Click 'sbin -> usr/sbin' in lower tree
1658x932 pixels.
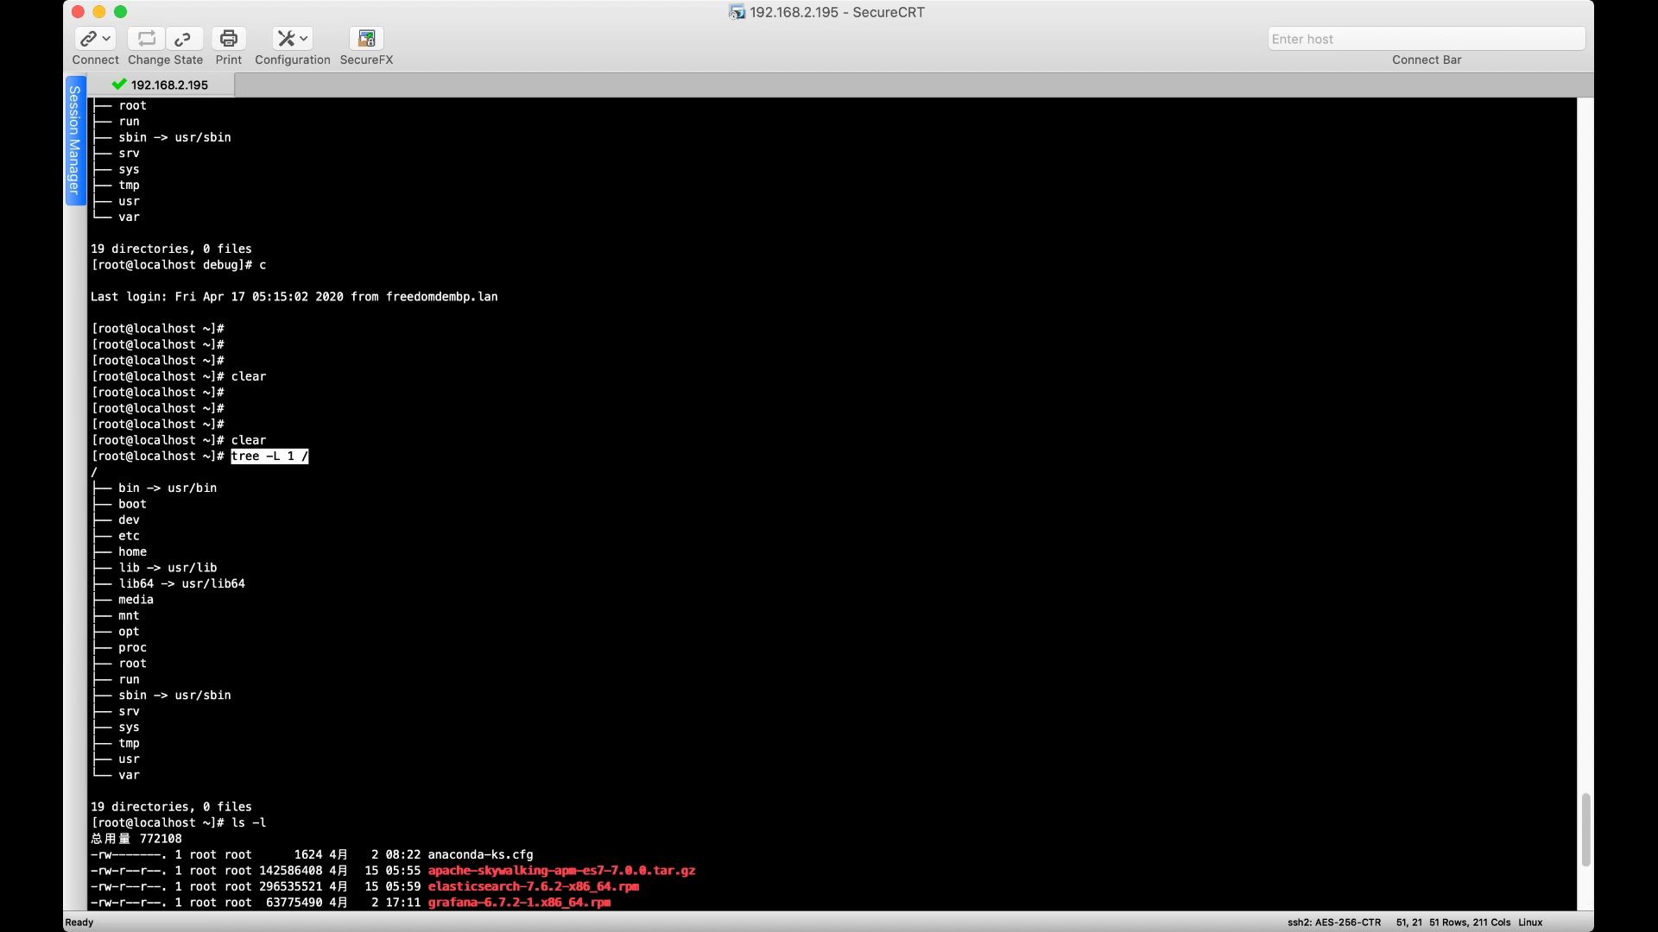pos(174,696)
